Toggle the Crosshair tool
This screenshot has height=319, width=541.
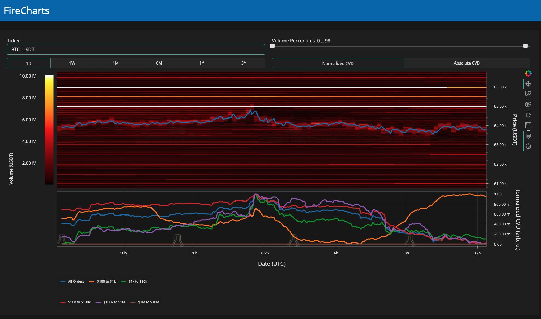(x=528, y=146)
